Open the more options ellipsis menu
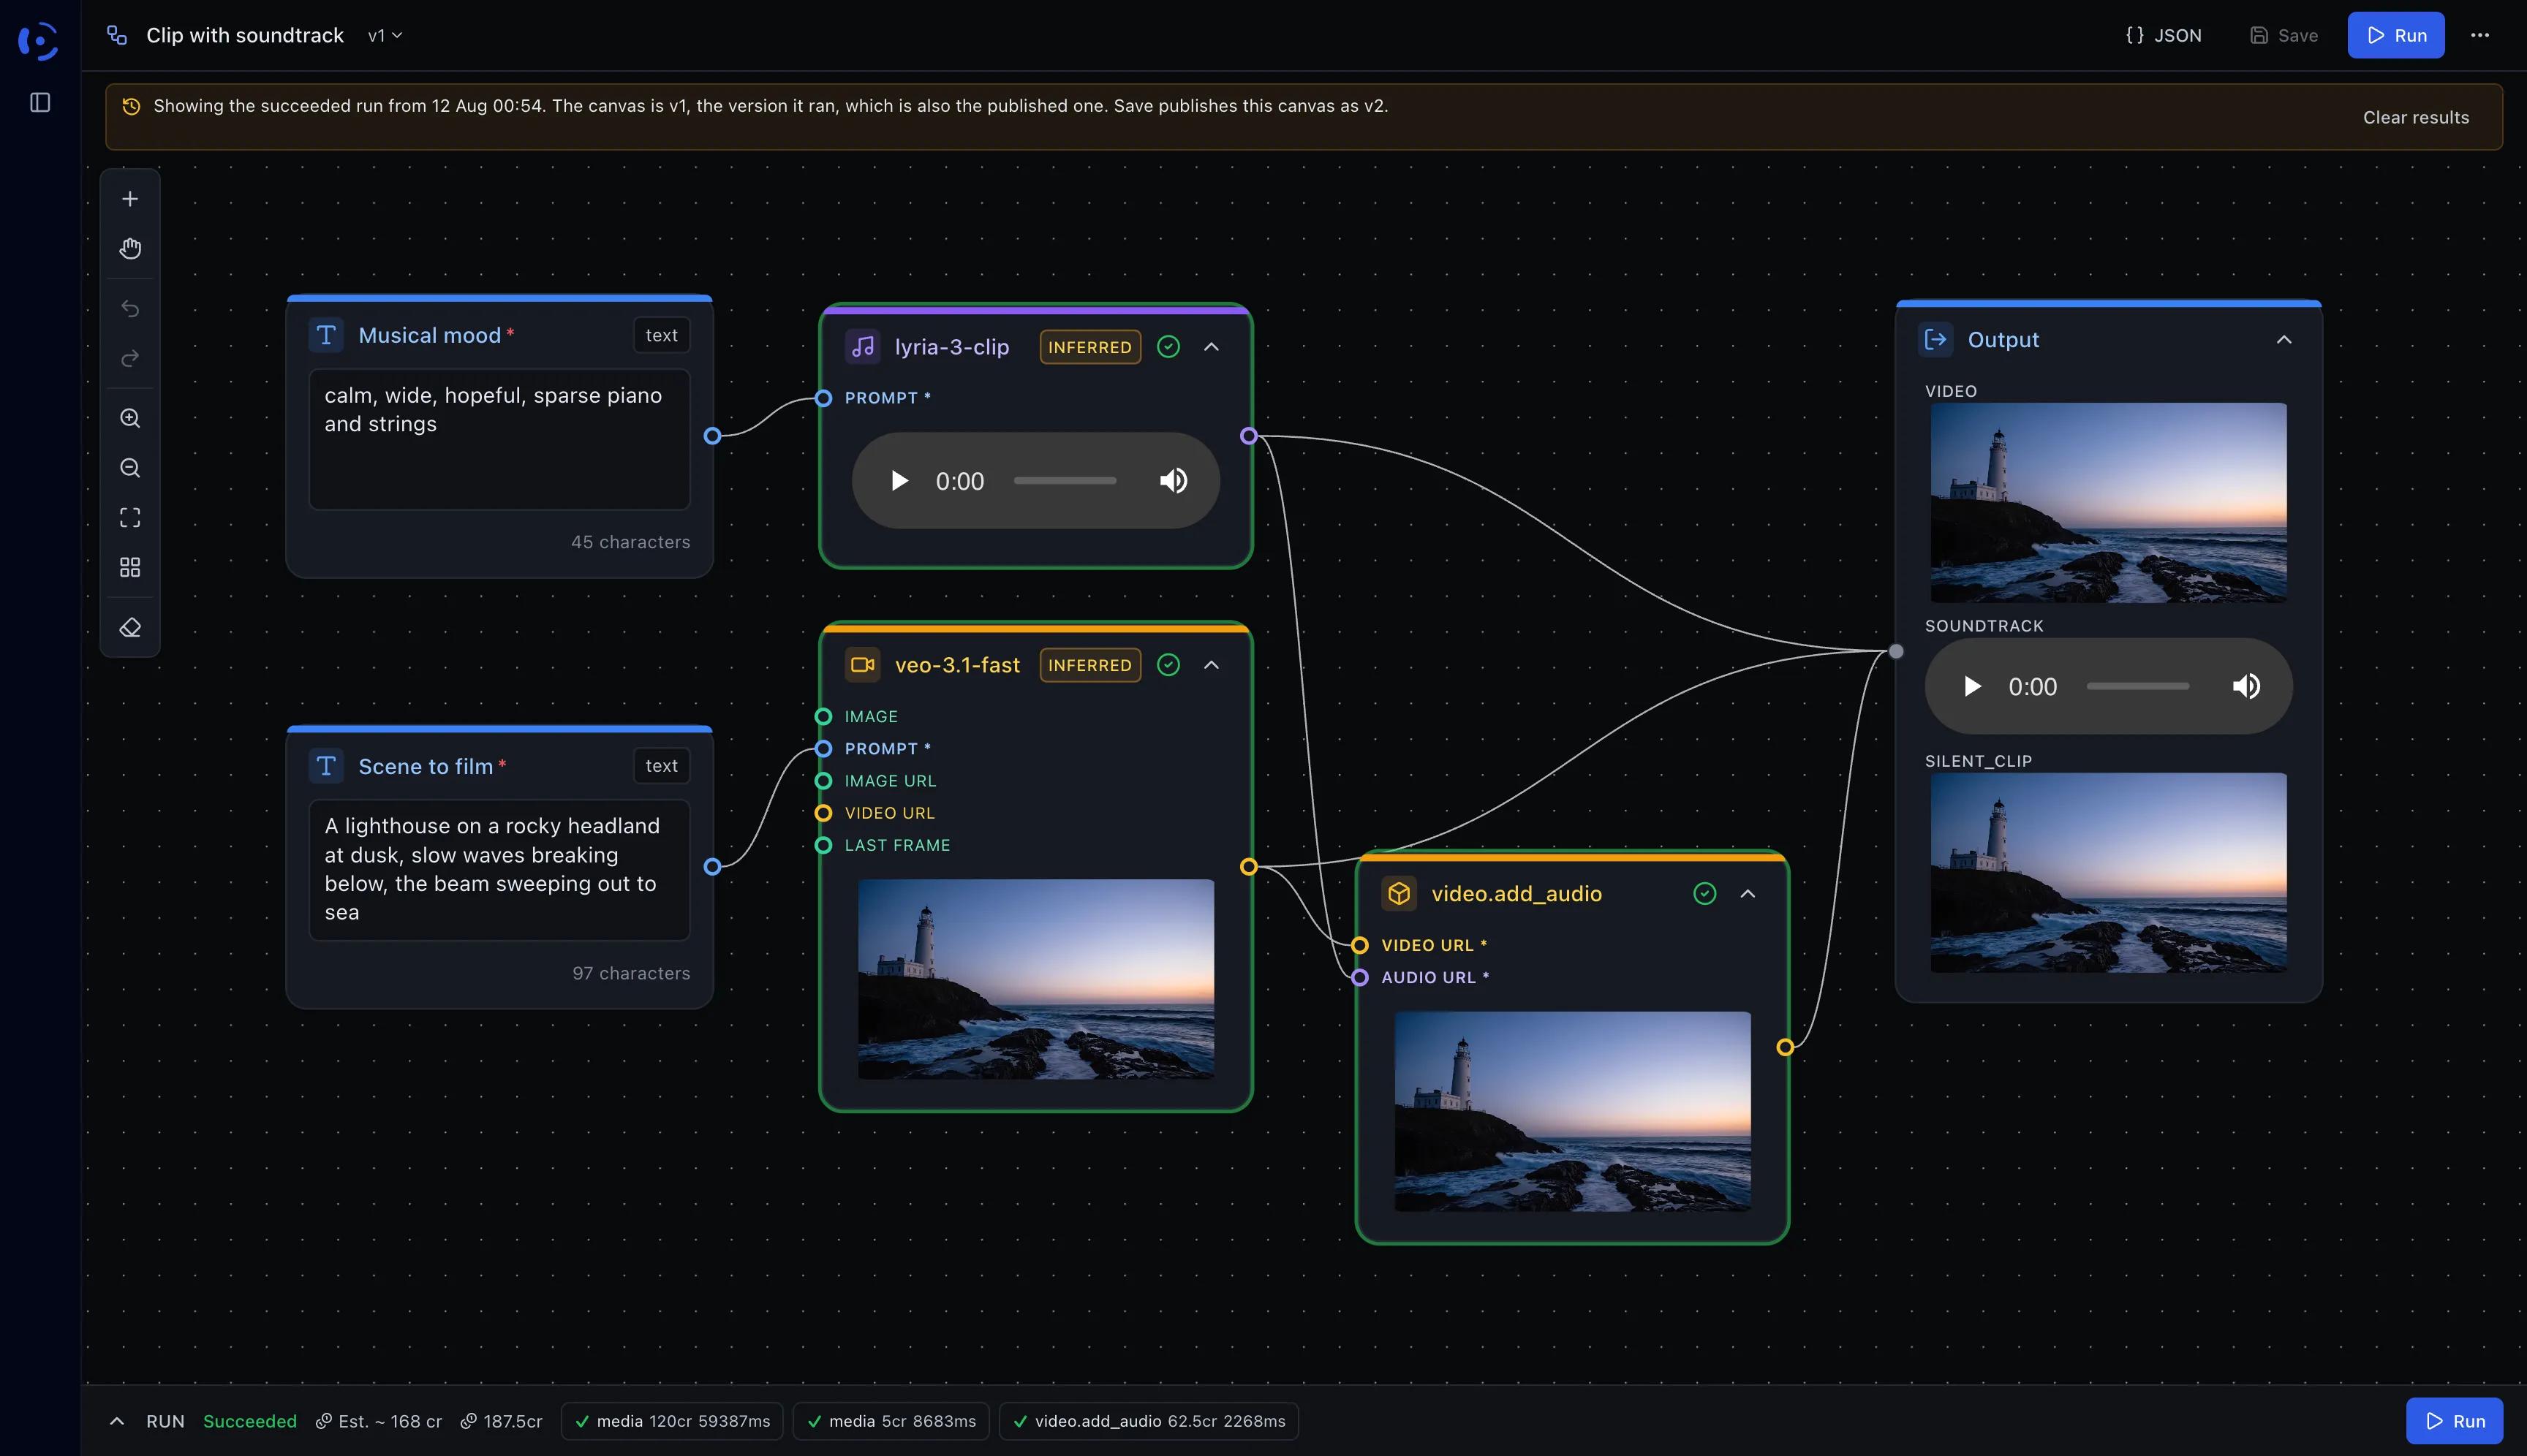 tap(2480, 35)
